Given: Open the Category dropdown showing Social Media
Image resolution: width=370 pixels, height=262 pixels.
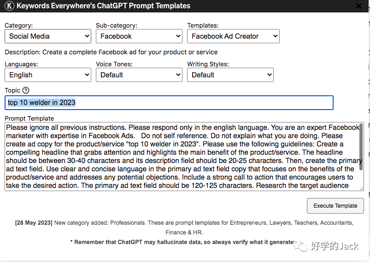Looking at the screenshot, I should coord(48,36).
